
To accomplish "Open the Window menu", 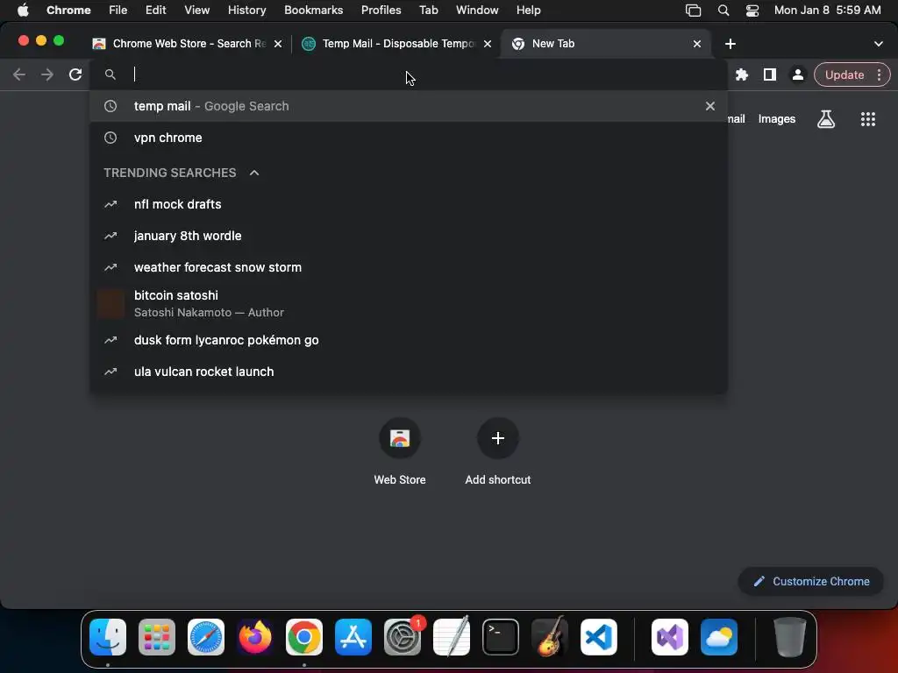I will (x=477, y=11).
